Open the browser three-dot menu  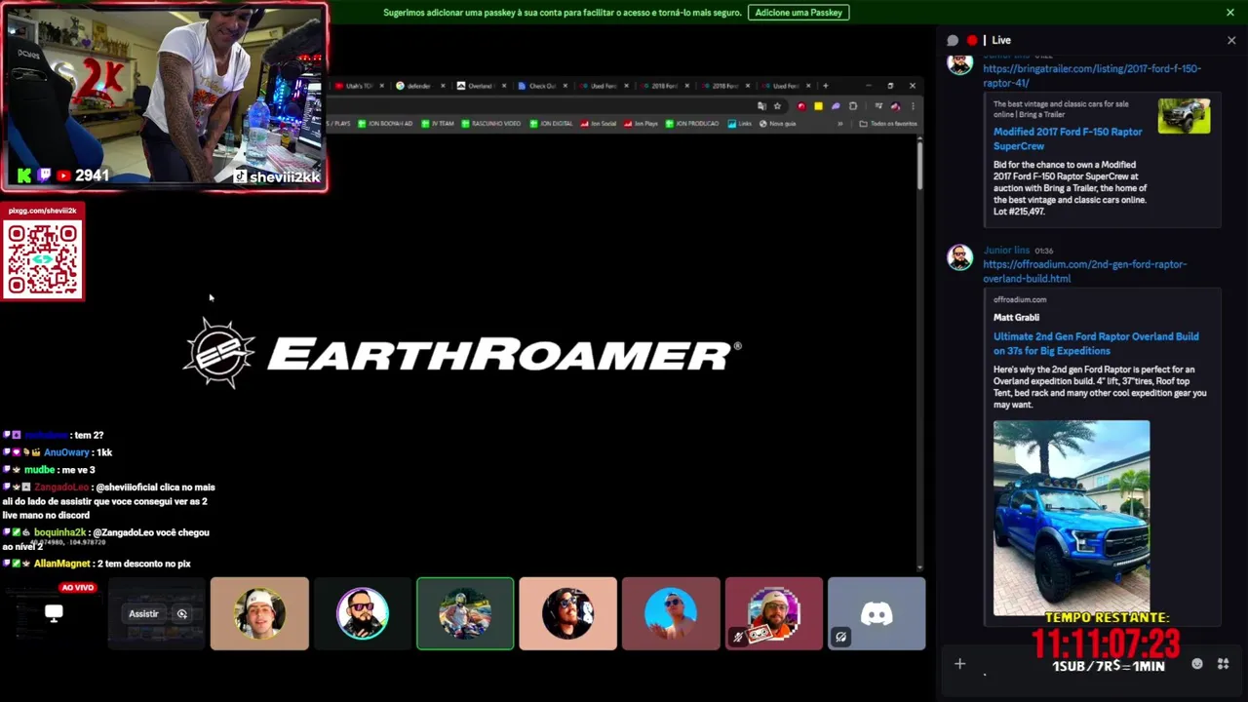point(913,106)
